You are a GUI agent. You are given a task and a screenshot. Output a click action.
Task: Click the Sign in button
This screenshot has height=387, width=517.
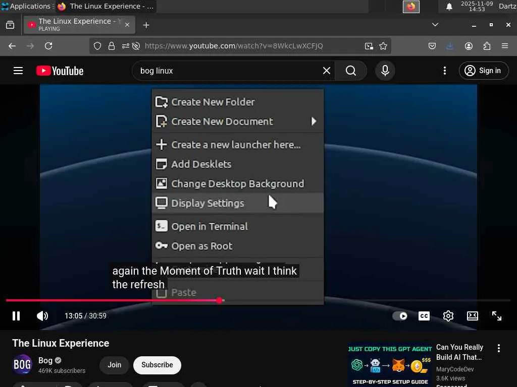pyautogui.click(x=483, y=71)
